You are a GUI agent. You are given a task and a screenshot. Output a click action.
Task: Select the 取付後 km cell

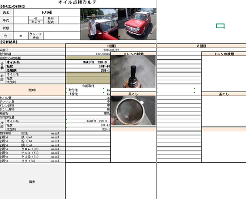88,90
